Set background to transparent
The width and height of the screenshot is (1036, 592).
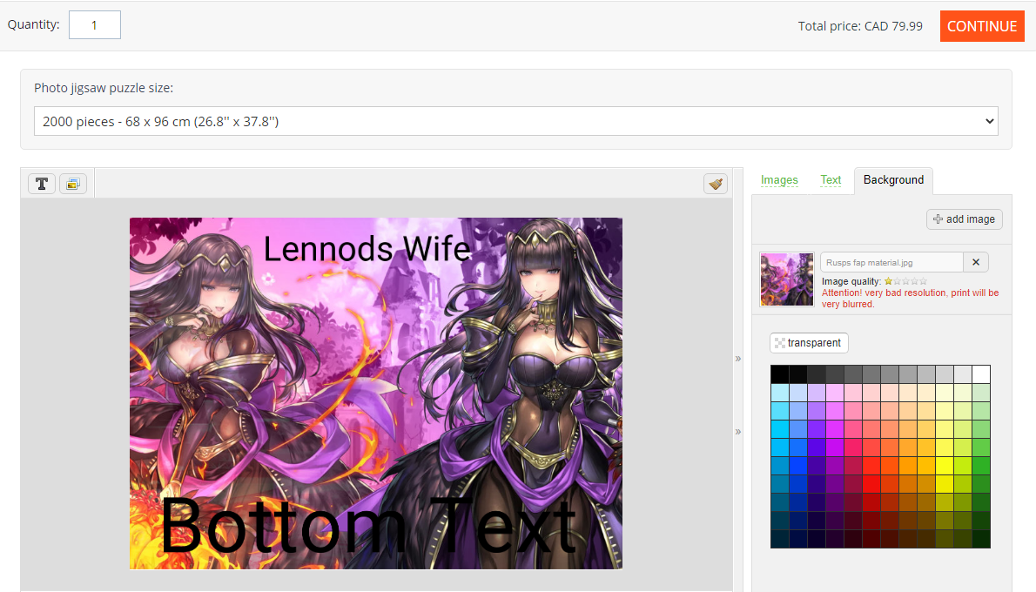pyautogui.click(x=809, y=343)
